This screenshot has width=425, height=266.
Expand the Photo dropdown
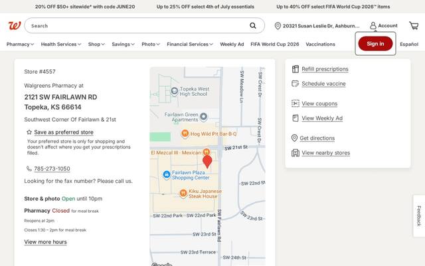coord(151,44)
